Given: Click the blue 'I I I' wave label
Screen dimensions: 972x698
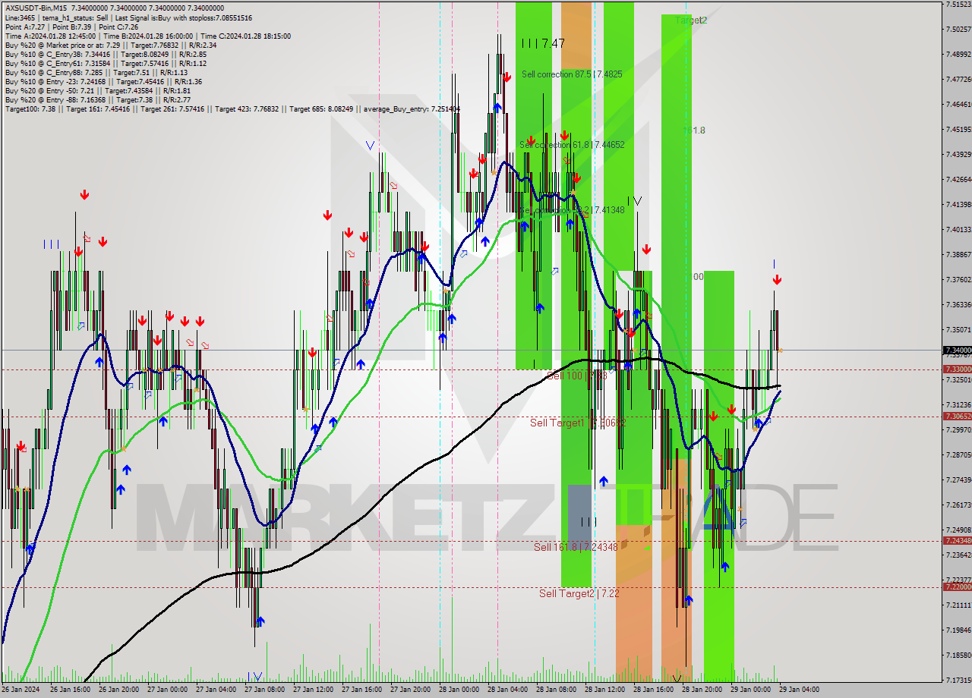Looking at the screenshot, I should coord(52,244).
